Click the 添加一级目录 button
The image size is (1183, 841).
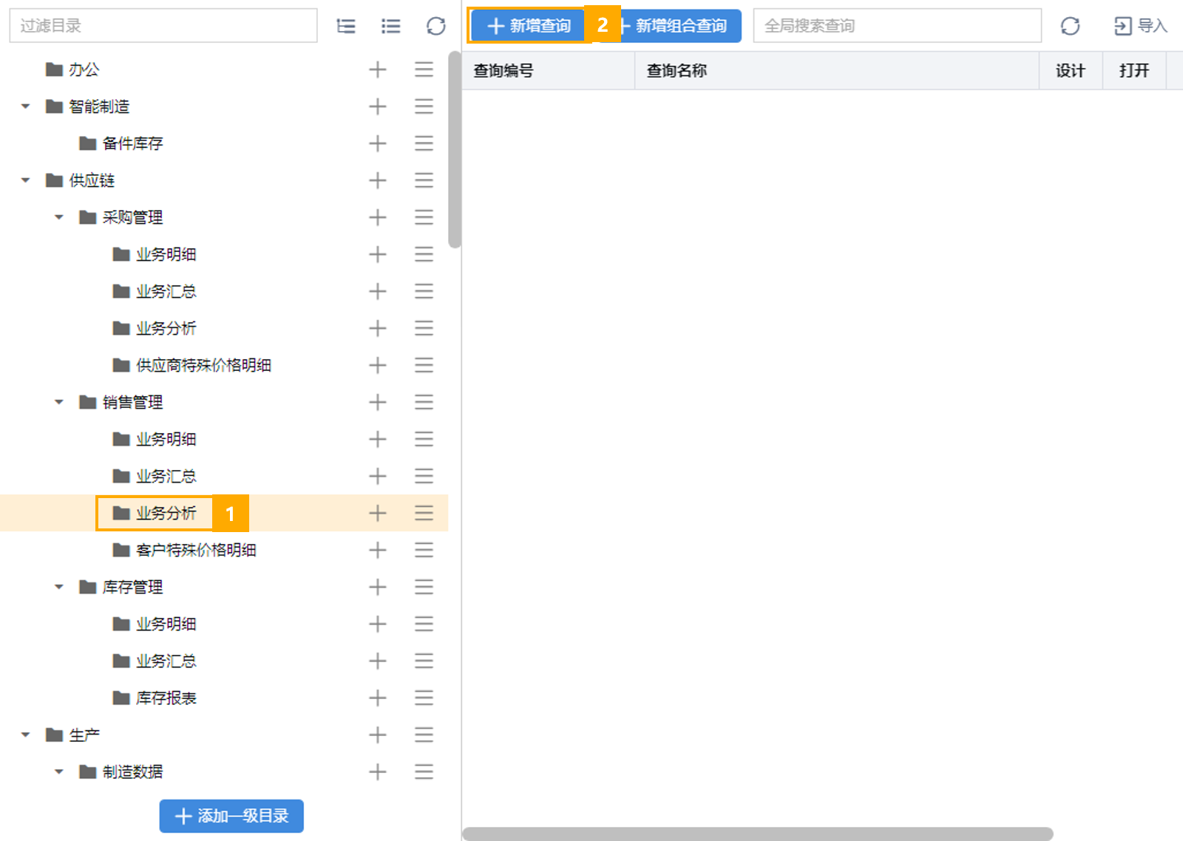coord(231,816)
